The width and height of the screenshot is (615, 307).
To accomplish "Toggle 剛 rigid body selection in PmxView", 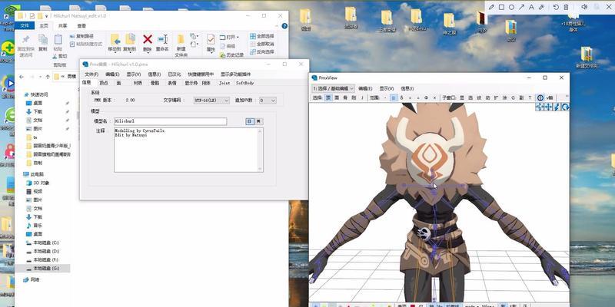I will click(354, 98).
